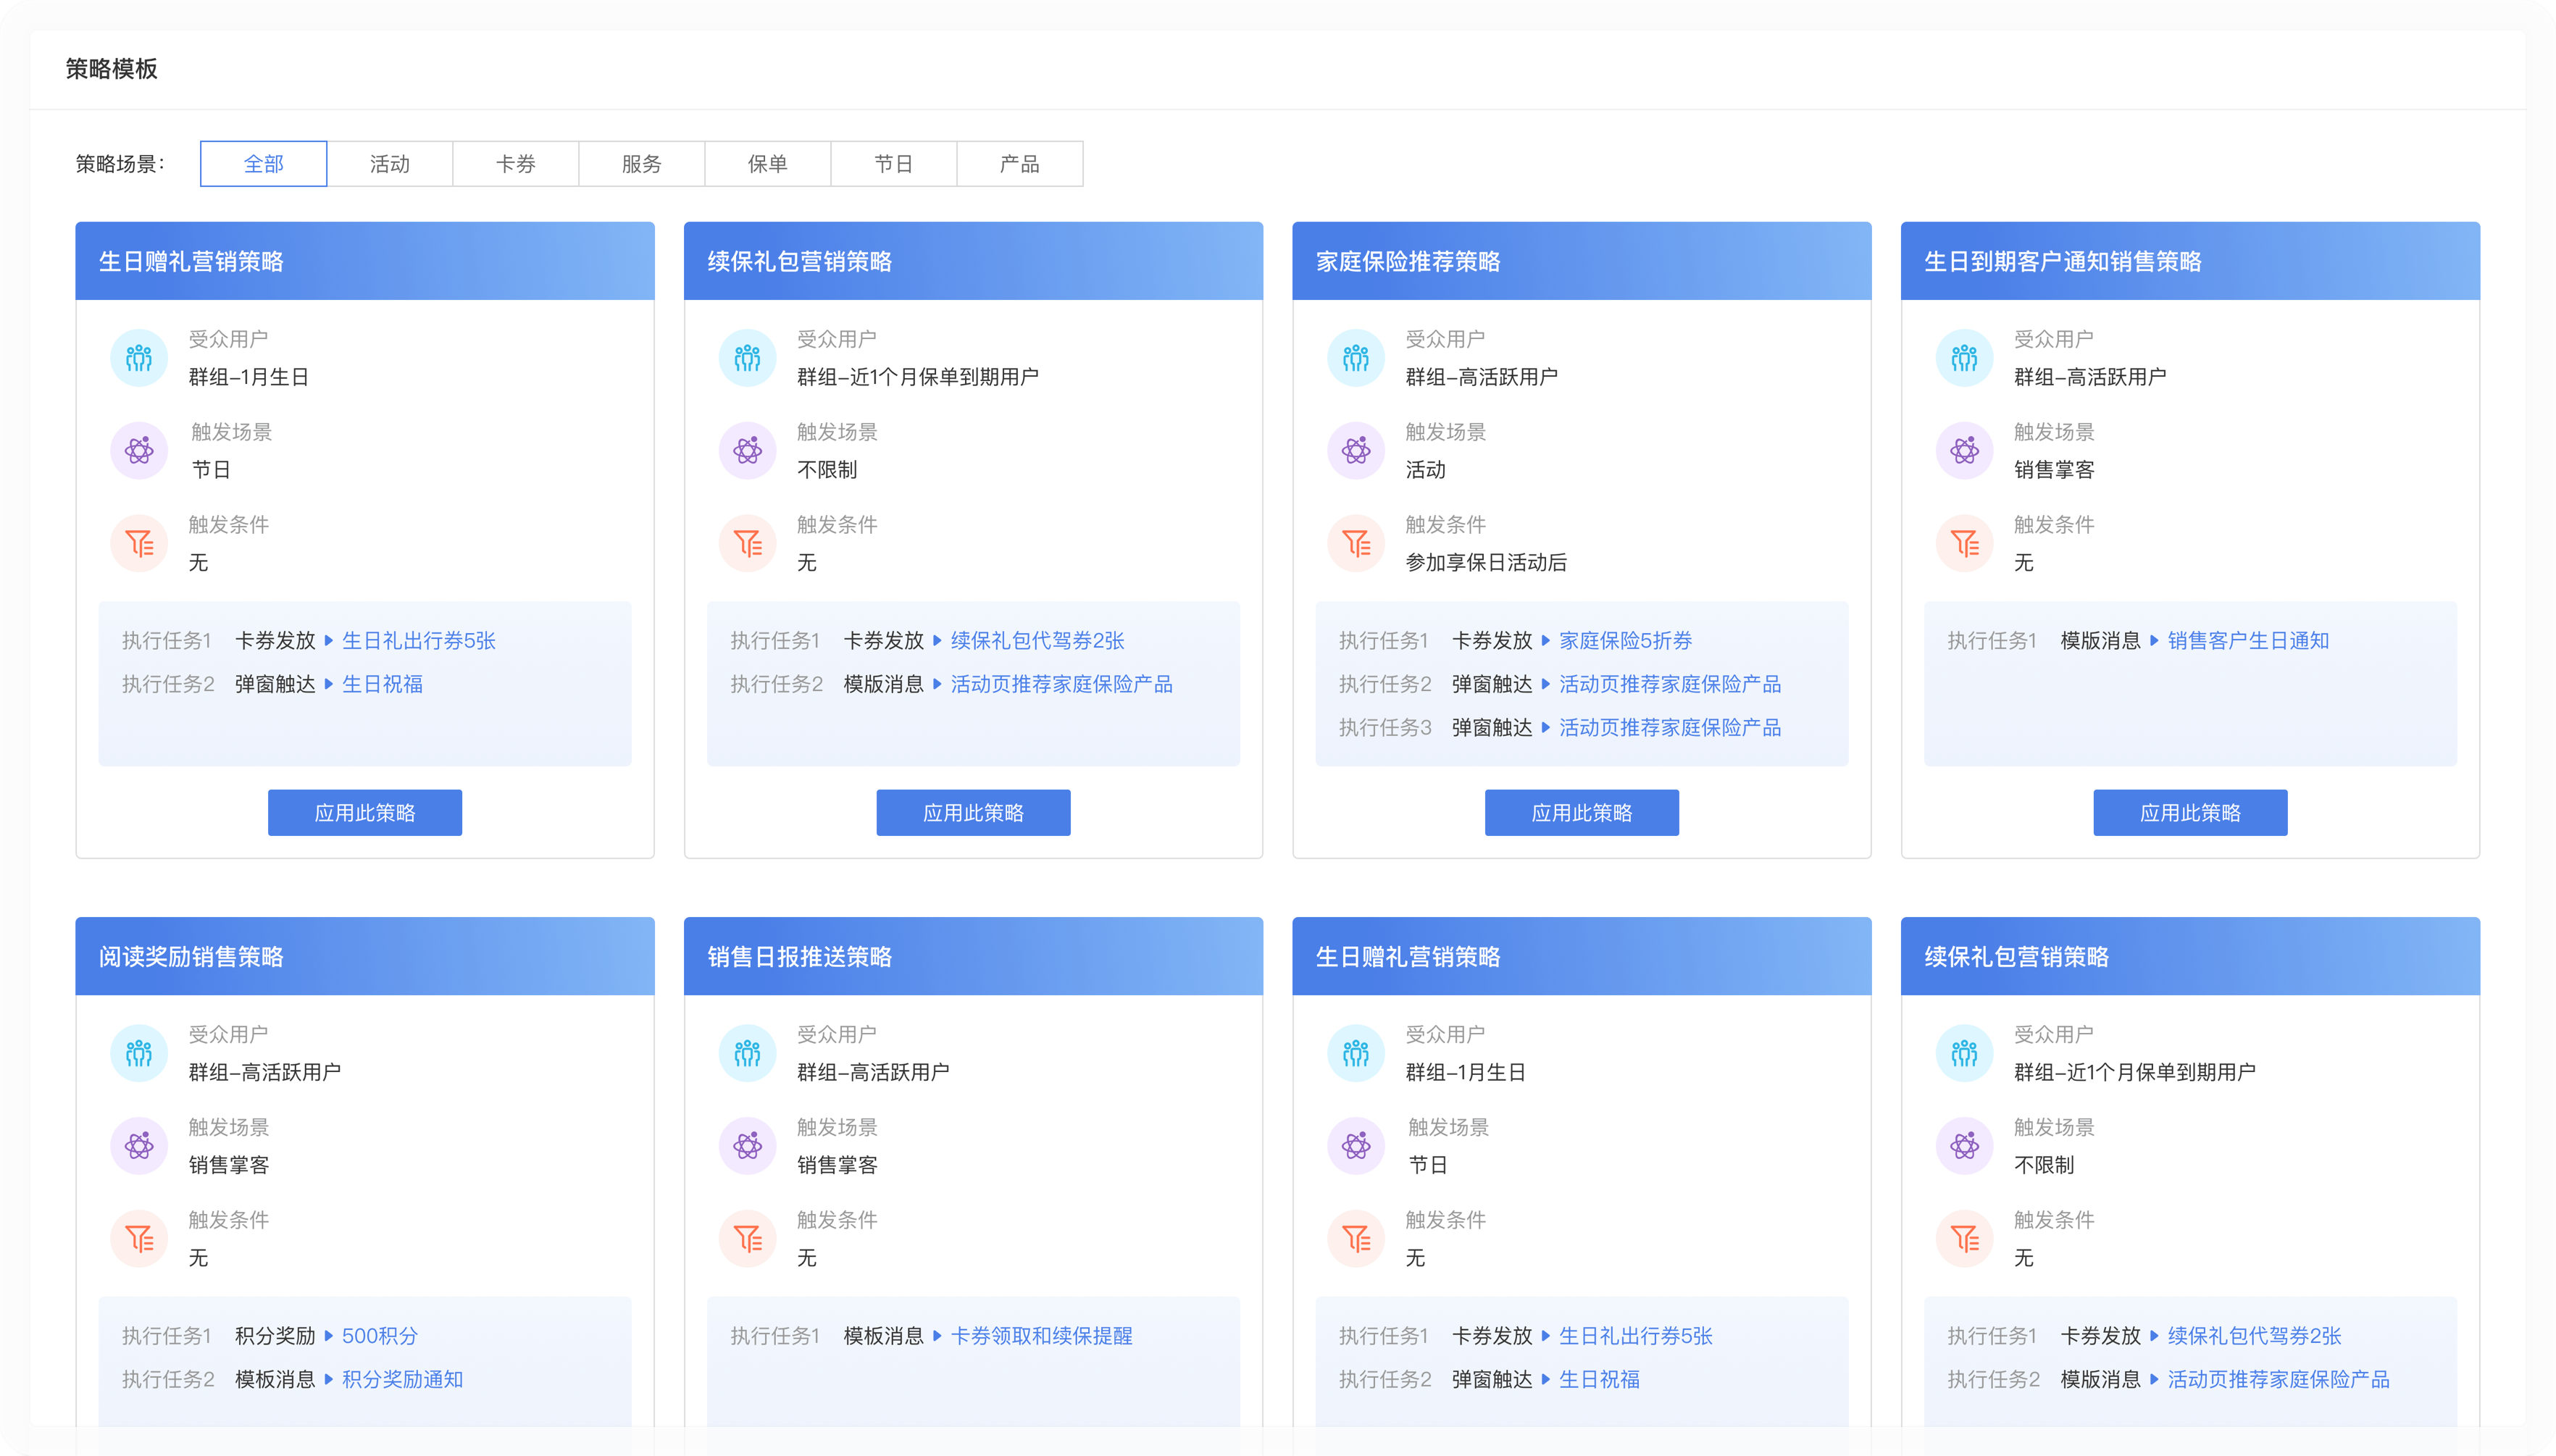This screenshot has height=1456, width=2556.
Task: Click the 执行任务3 row label
Action: (1385, 728)
